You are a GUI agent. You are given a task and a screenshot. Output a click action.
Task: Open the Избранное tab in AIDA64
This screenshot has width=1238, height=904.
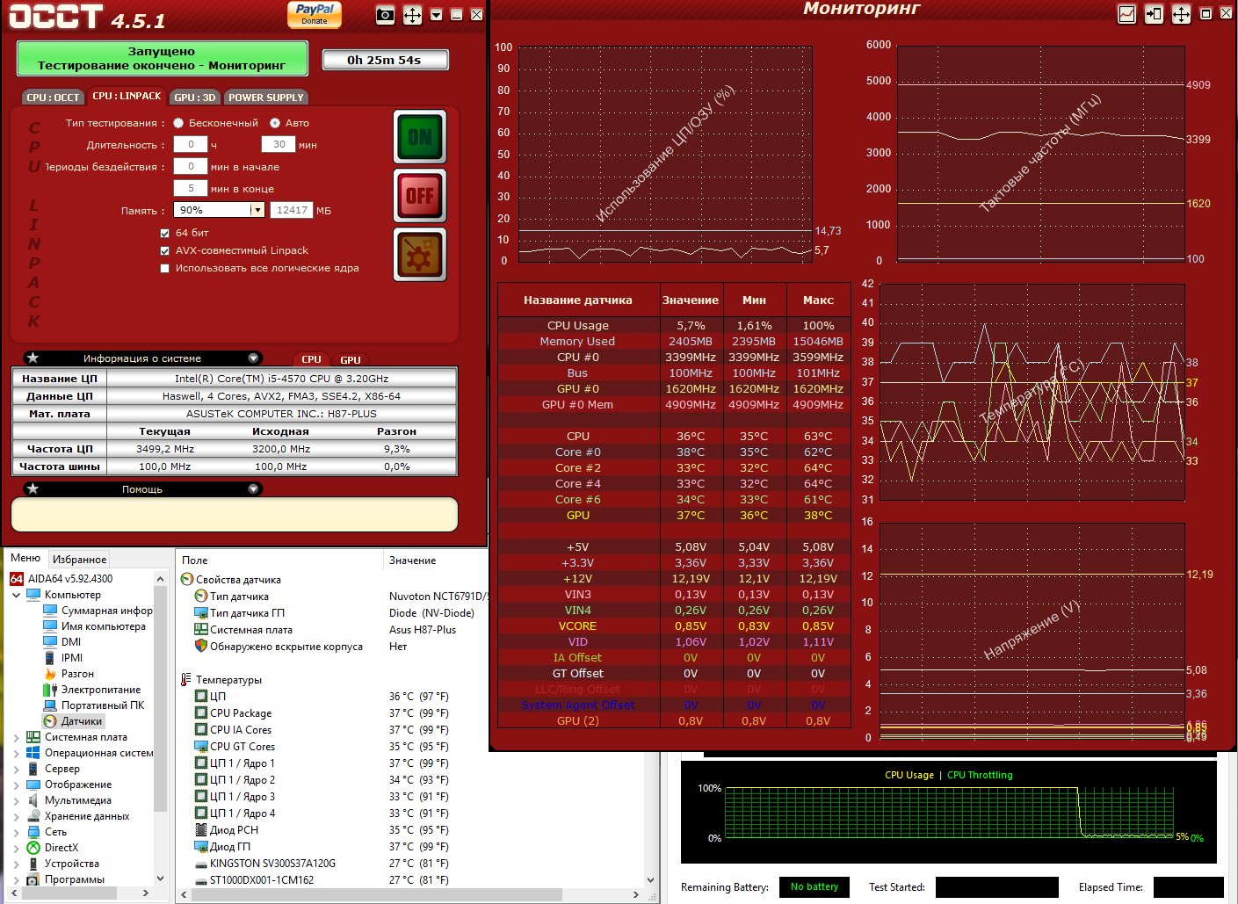pos(79,559)
